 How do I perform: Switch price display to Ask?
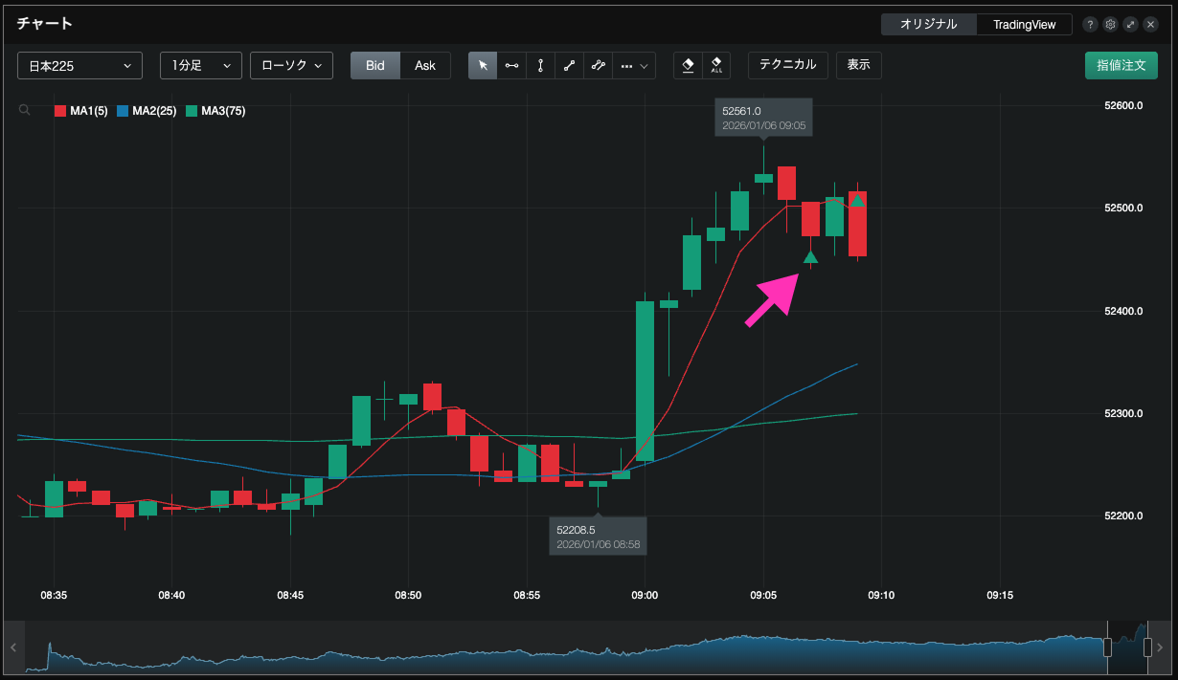(x=425, y=66)
